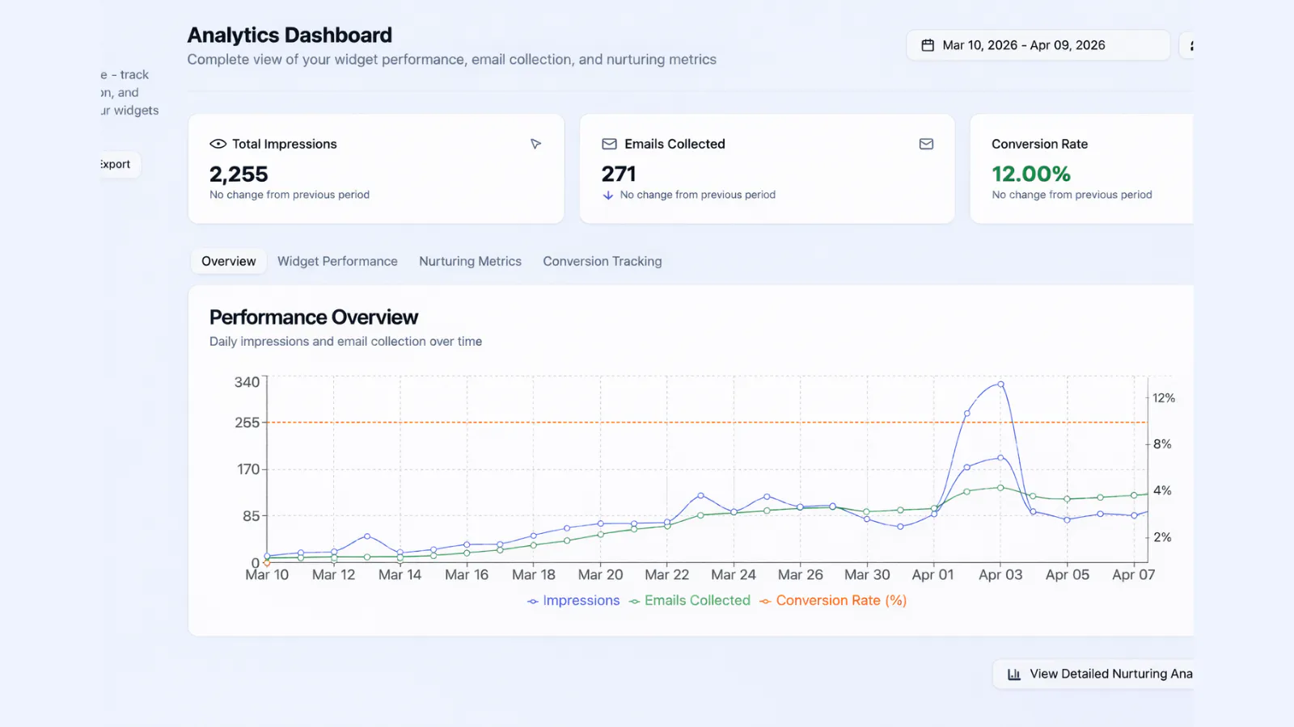Switch to the Overview tab
1294x727 pixels.
(x=228, y=261)
